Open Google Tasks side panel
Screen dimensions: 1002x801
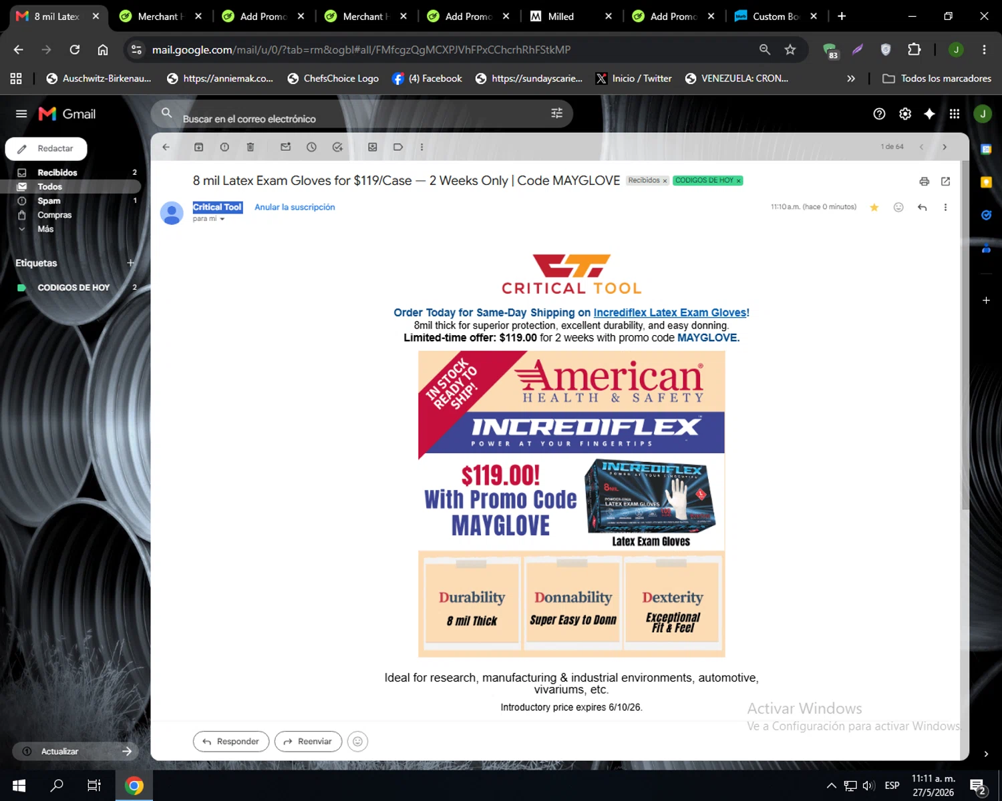[x=986, y=215]
